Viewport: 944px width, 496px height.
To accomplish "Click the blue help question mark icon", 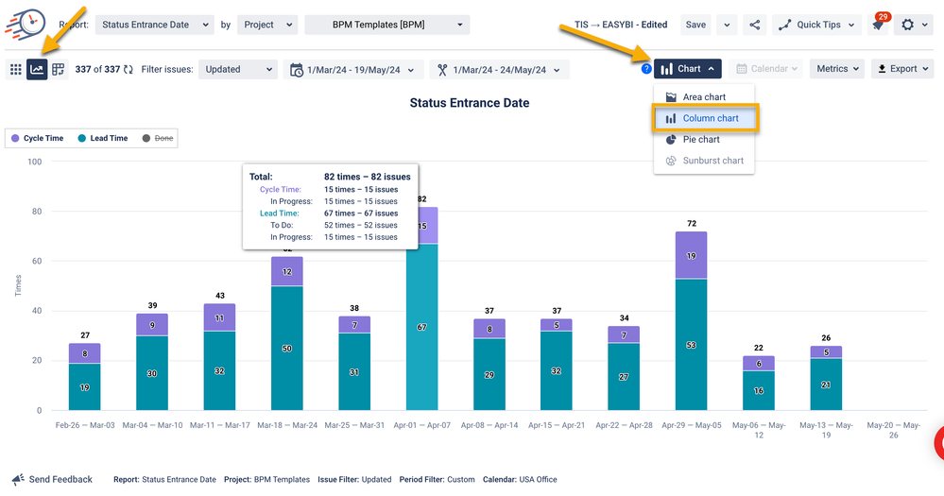I will pos(646,69).
